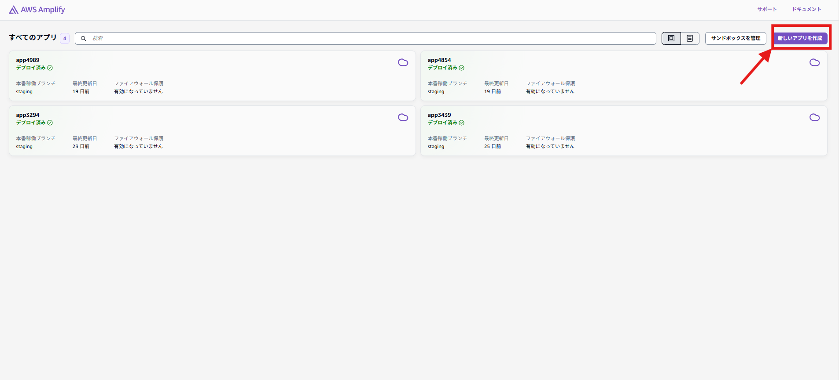Open the app4989 app title

pos(28,60)
